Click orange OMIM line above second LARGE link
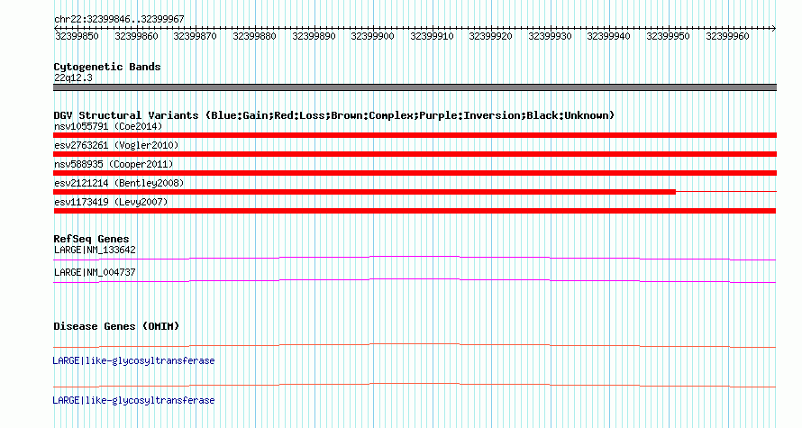Screen dimensions: 802x428 tap(415, 385)
